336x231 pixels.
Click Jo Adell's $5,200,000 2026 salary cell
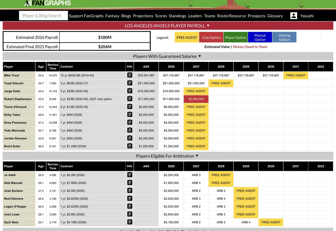point(171,175)
